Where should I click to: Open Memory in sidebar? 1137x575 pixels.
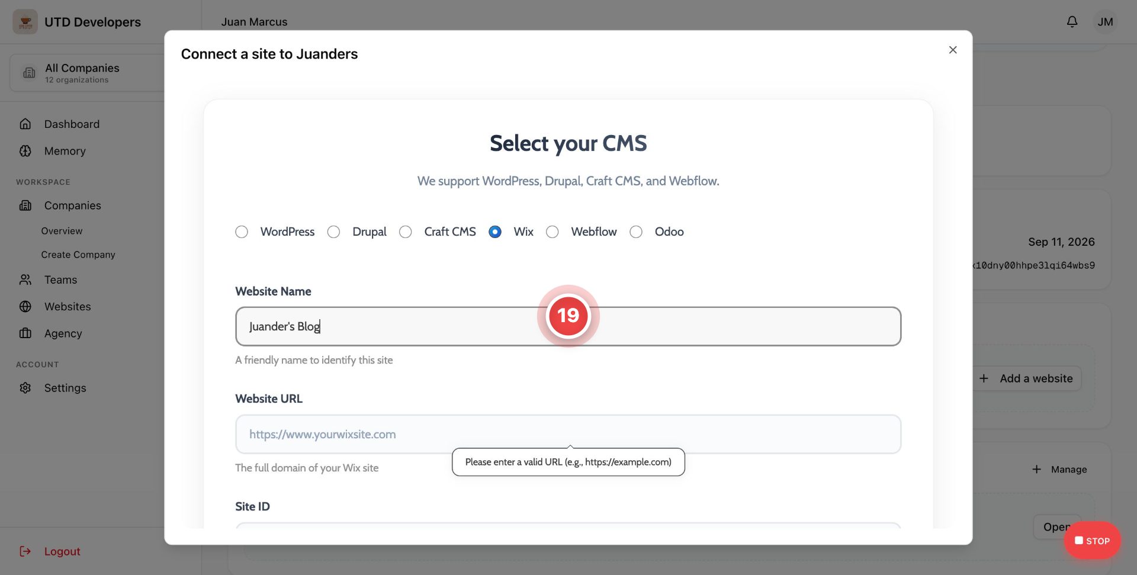coord(65,151)
